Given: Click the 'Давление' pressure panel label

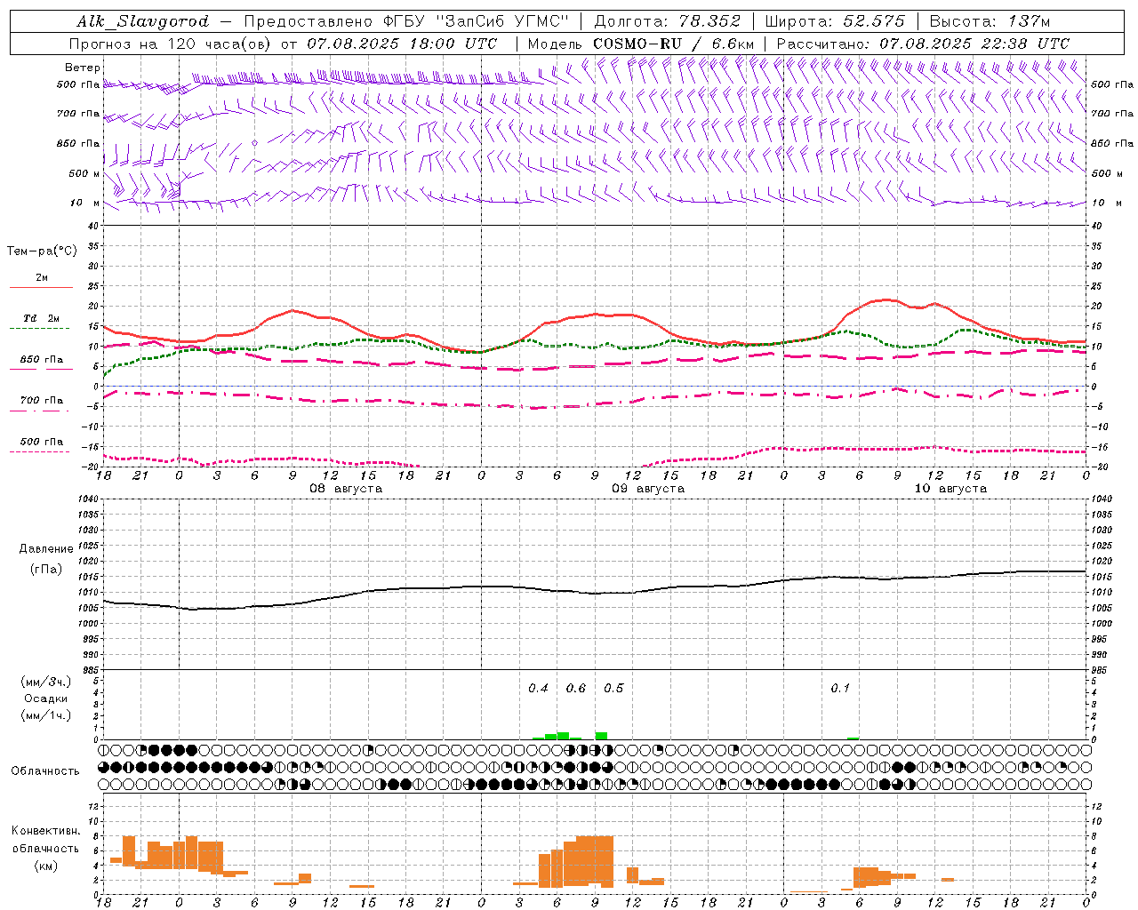Looking at the screenshot, I should pos(46,549).
